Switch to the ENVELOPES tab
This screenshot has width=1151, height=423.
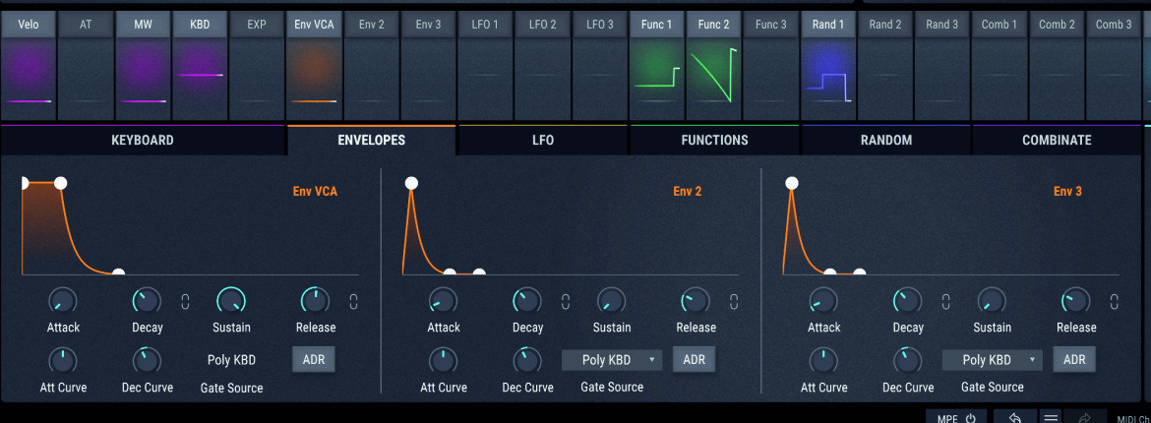pos(372,140)
